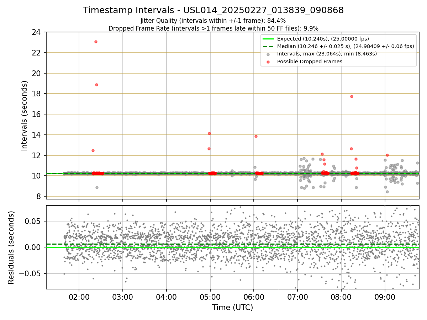Screen dimensions: 427x320
Task: Click the 'Time (UTC)' x-axis label
Action: [x=233, y=308]
